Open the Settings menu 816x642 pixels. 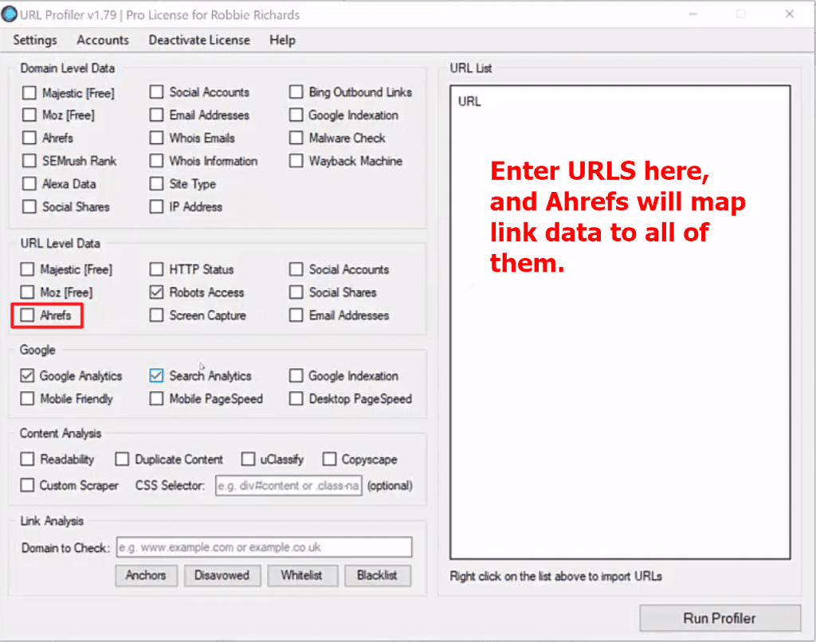(35, 40)
